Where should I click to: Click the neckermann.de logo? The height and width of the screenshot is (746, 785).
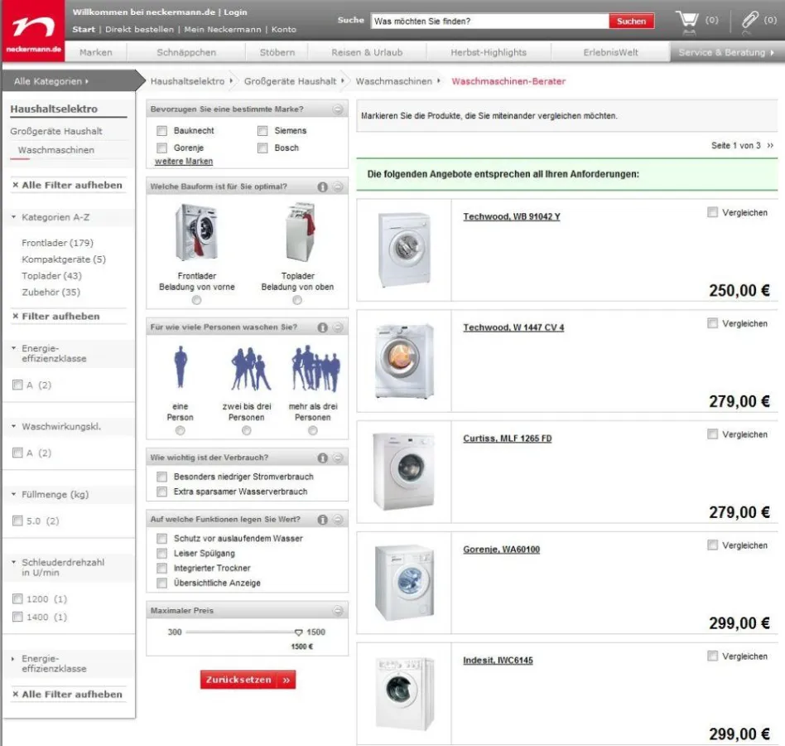coord(33,31)
